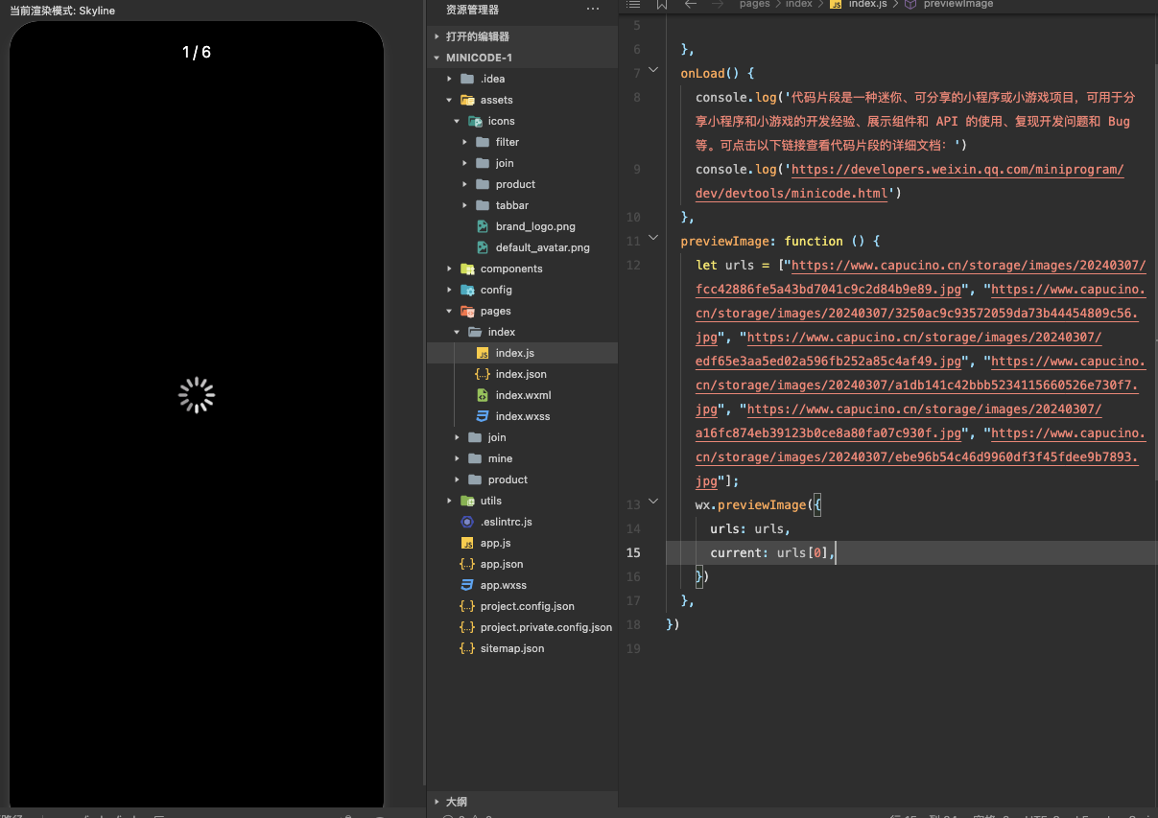Click the ESLint icon beside .eslintrc.js

click(467, 522)
